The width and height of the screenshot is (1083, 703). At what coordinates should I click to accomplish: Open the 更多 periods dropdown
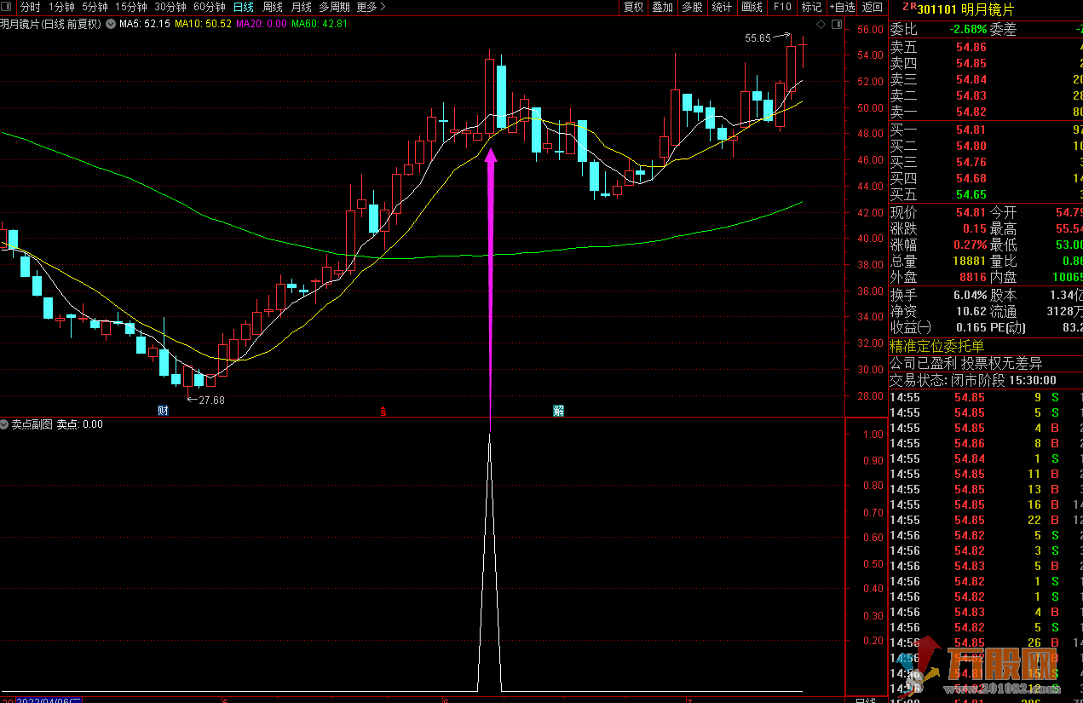[x=371, y=7]
